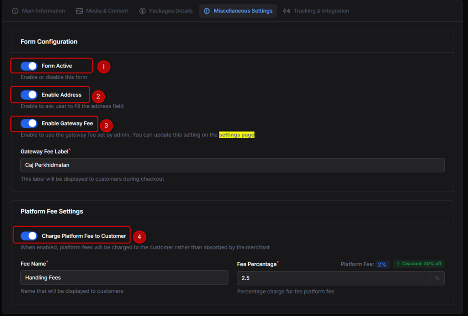Click the Gateway Fee Label input field
468x316 pixels.
(x=233, y=165)
